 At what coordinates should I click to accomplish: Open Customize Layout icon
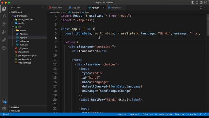coord(205,2)
